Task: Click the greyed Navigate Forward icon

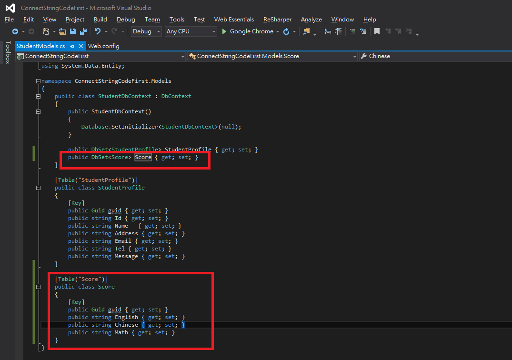Action: point(31,31)
